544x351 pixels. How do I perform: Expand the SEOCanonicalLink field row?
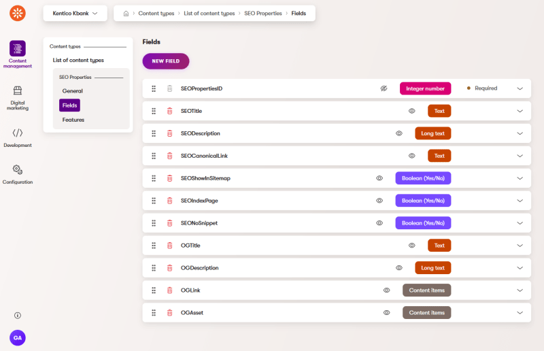click(520, 156)
